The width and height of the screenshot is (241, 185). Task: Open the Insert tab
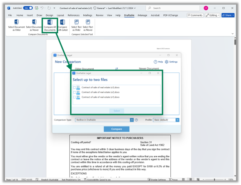[30, 15]
